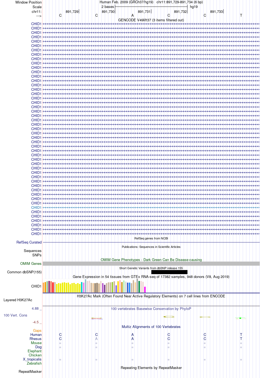Open the GTEx Gene Expression track title
This screenshot has height=378, width=260.
pos(151,277)
